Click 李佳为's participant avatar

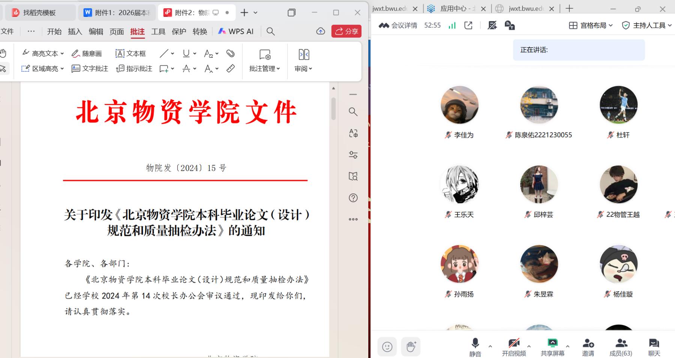coord(459,105)
